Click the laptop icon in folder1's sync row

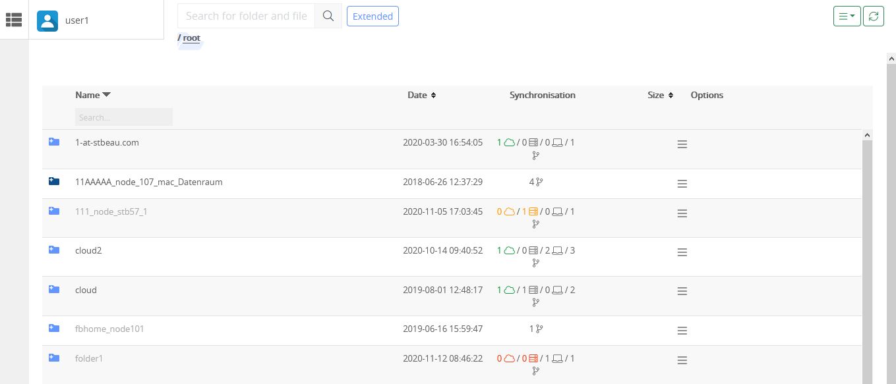click(557, 358)
